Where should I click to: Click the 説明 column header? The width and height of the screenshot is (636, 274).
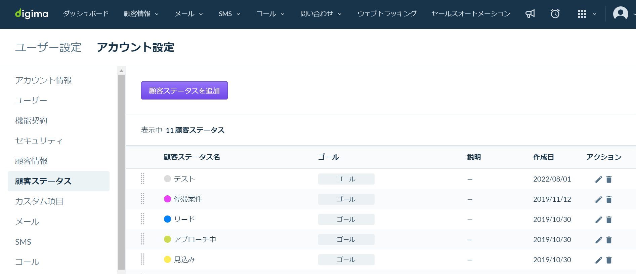pos(474,157)
